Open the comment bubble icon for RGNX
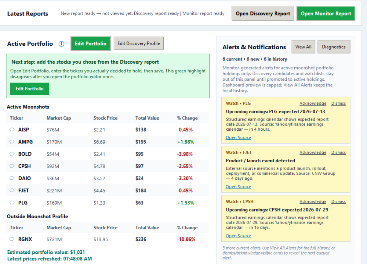The image size is (367, 264). coord(12,239)
